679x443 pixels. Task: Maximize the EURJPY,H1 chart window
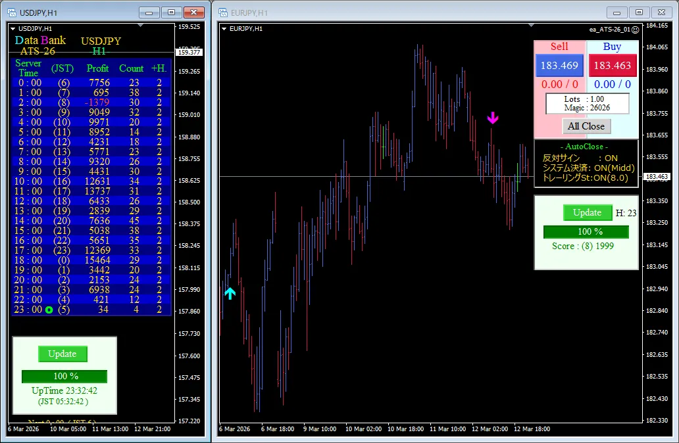639,12
